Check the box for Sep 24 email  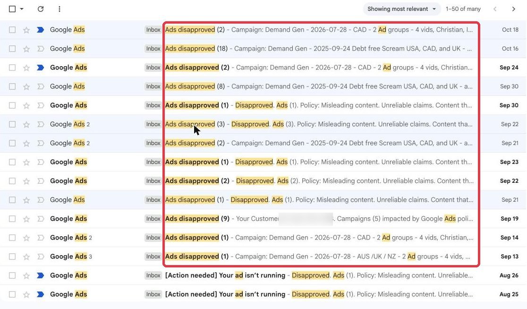pos(12,68)
